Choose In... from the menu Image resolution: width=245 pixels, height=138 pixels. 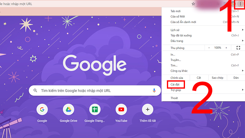point(203,55)
